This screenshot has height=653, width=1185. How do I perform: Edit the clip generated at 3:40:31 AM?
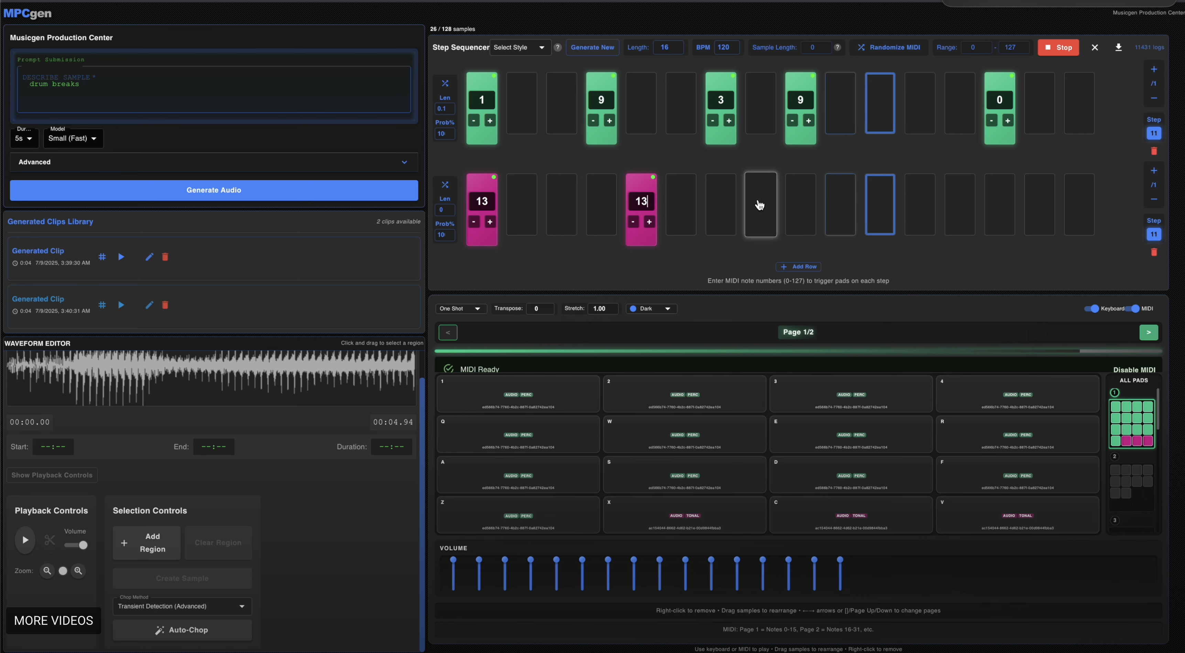149,305
